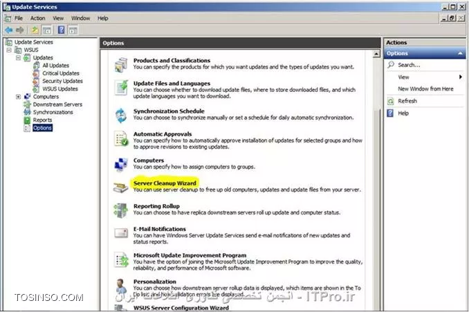Open the Automatic Approvals option

pyautogui.click(x=163, y=134)
